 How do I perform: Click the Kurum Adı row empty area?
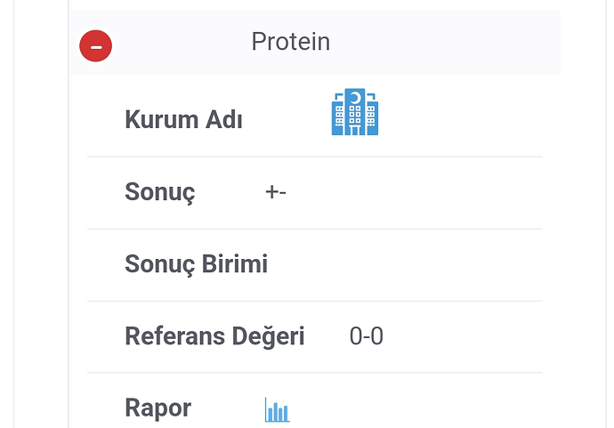coord(460,117)
